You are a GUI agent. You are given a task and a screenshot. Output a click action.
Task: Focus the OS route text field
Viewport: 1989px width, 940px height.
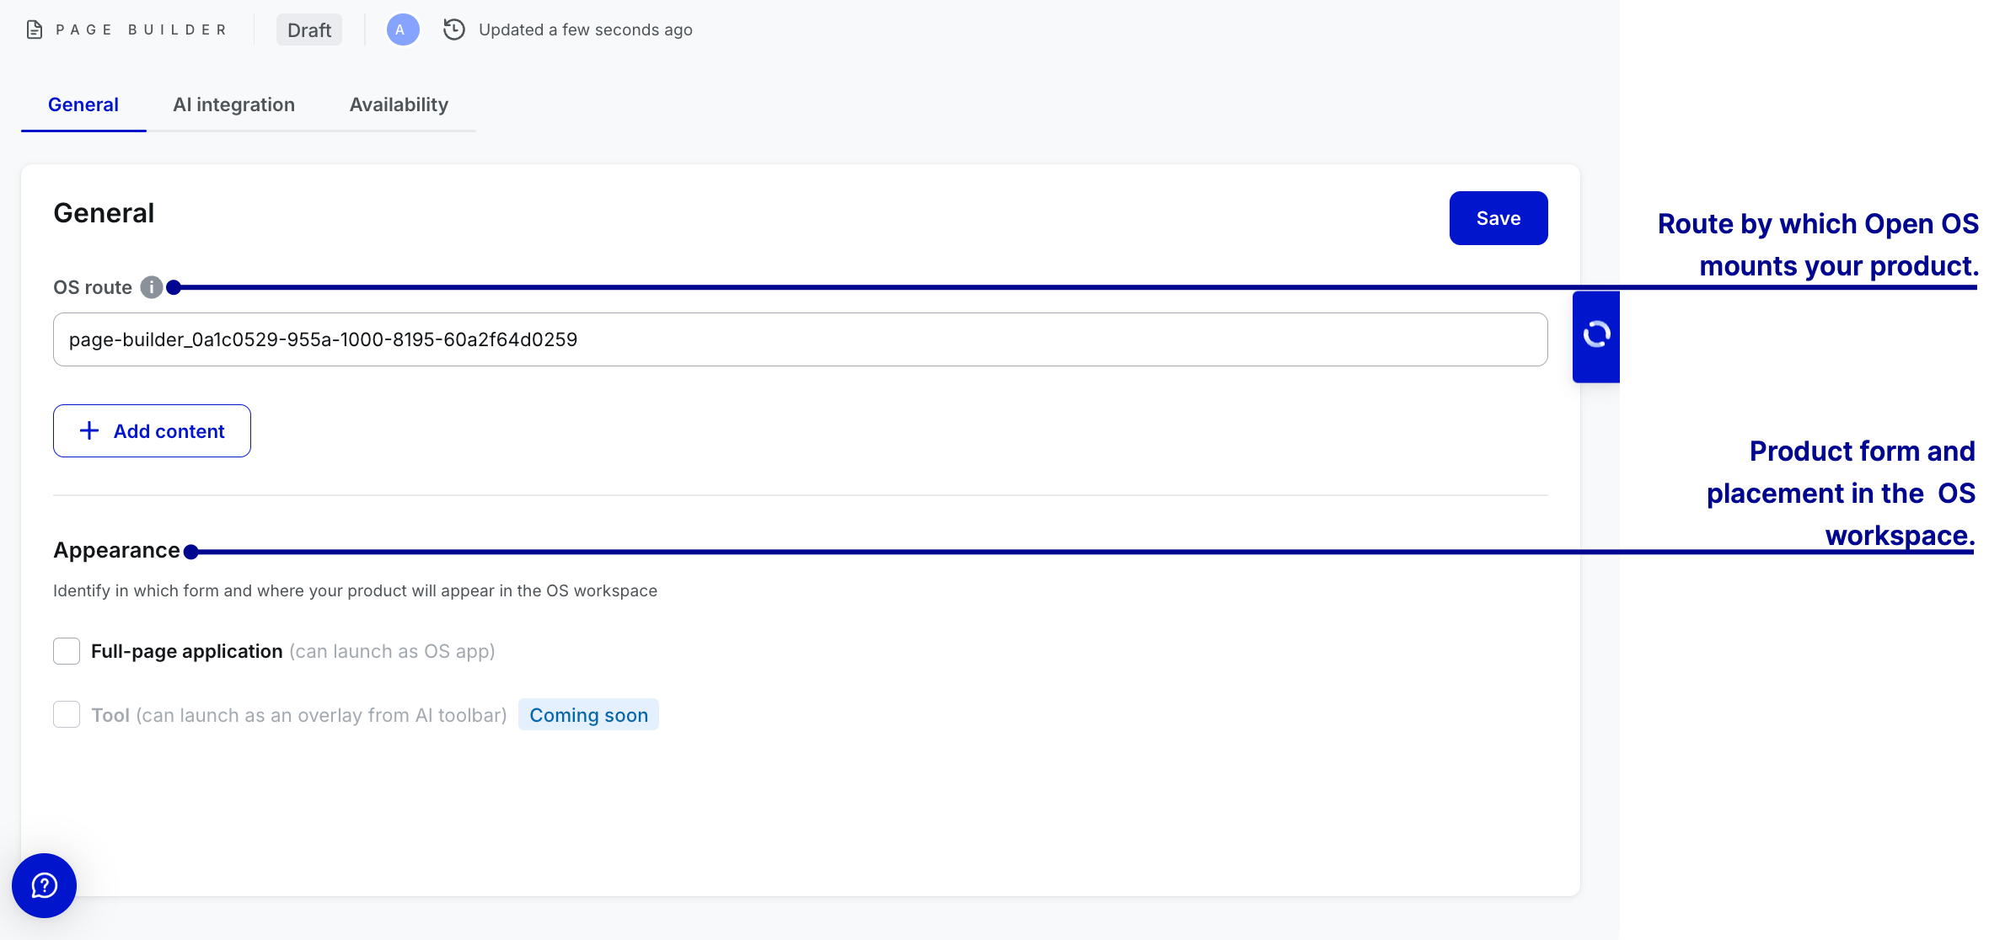tap(799, 339)
